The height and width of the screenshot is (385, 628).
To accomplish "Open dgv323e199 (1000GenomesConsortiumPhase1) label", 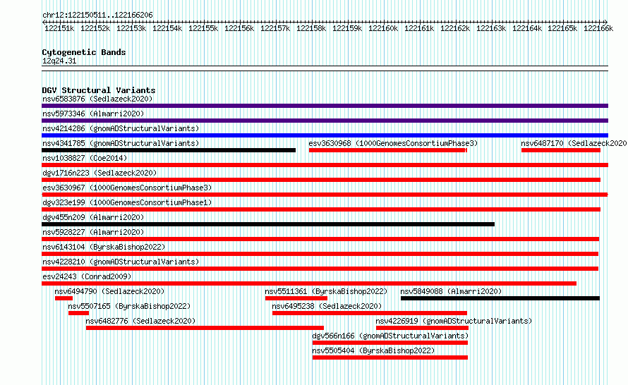I will [127, 202].
